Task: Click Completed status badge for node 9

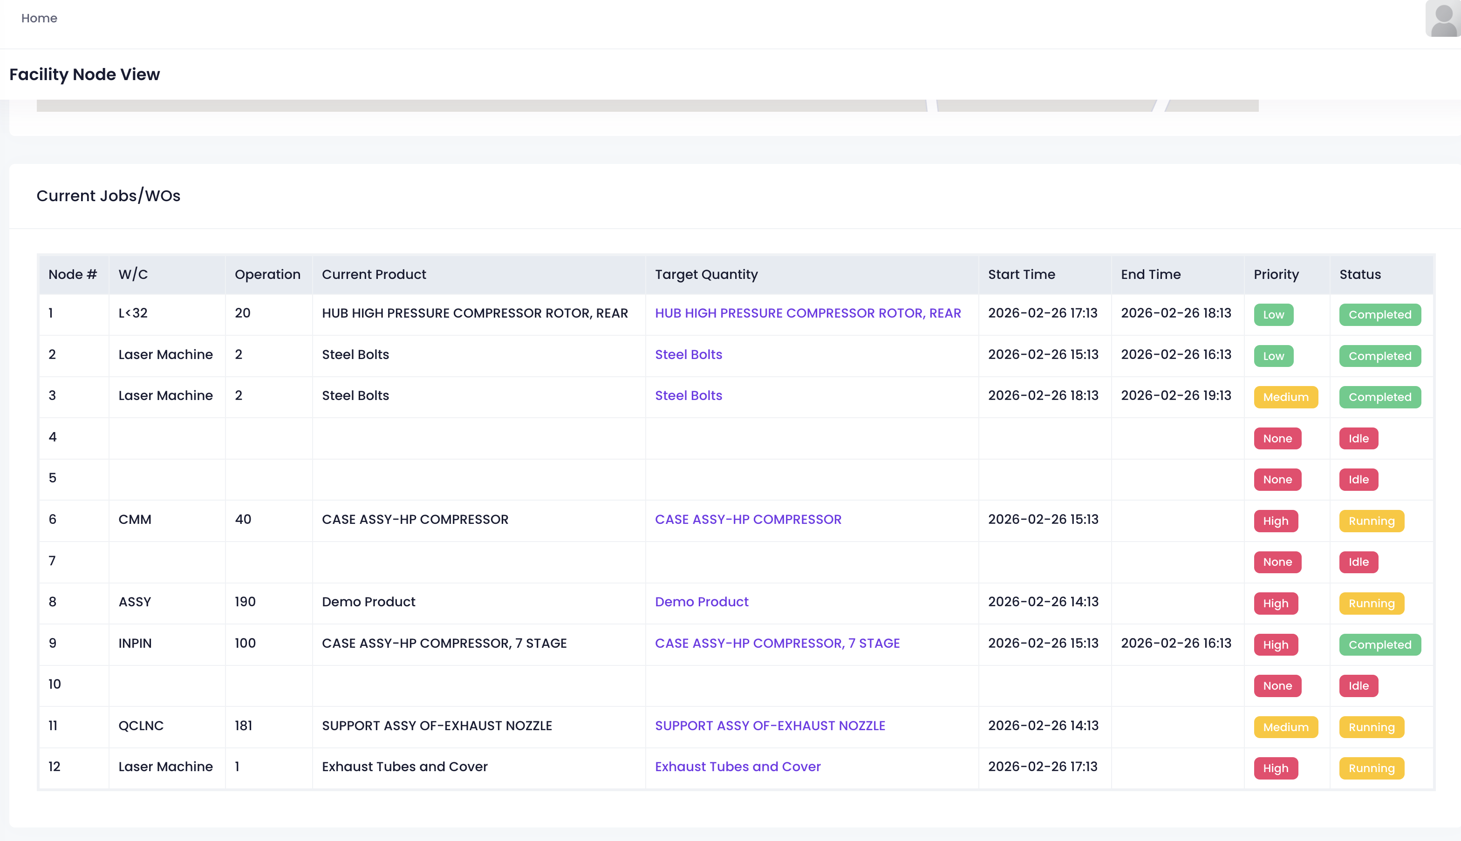Action: pos(1379,645)
